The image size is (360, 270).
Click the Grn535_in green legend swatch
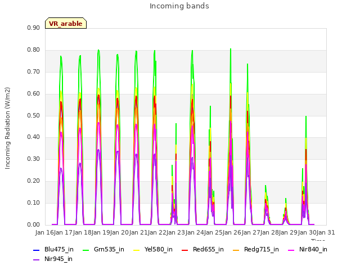click(85, 250)
